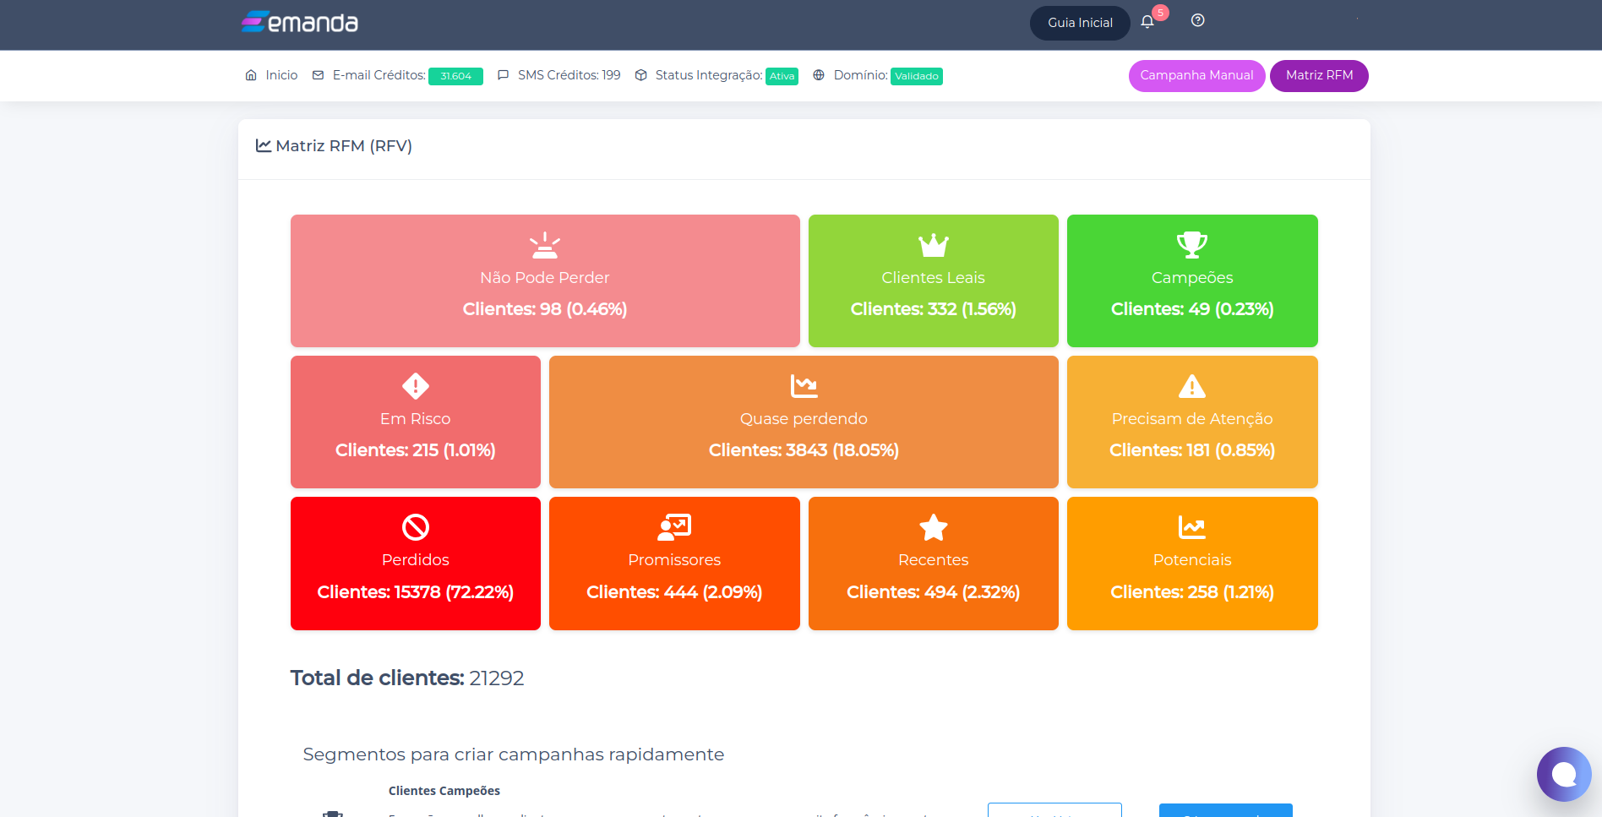This screenshot has width=1602, height=817.
Task: Select the Em Risco segment name
Action: (416, 419)
